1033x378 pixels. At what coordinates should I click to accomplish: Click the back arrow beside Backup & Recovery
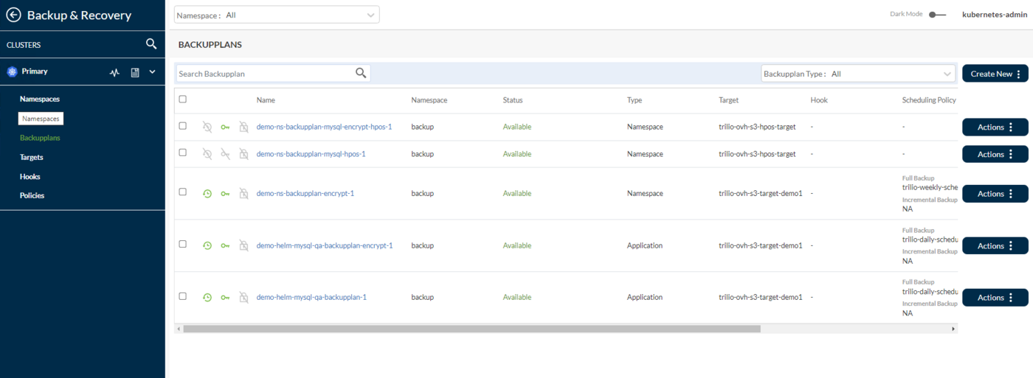pos(13,15)
